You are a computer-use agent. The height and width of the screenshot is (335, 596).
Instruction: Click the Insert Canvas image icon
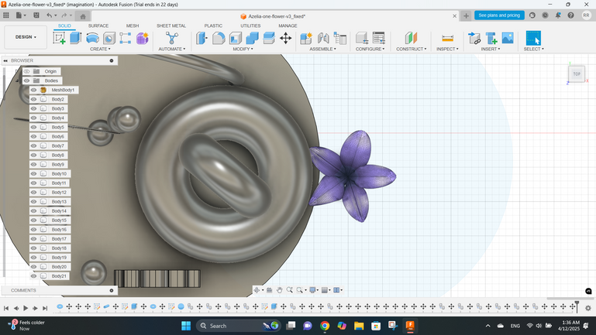(x=508, y=38)
